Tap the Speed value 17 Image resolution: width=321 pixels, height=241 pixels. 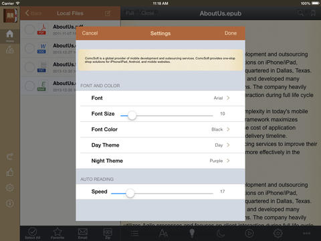223,191
